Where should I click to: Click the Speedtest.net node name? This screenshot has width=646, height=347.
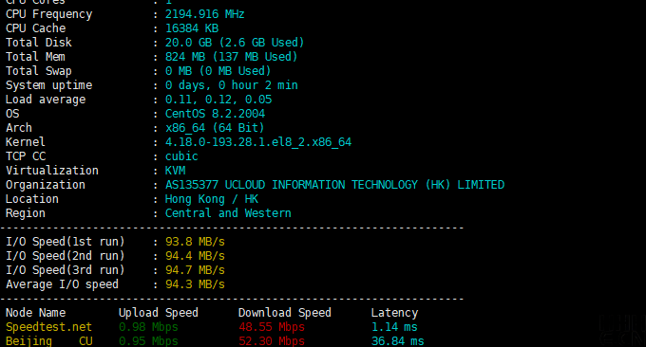(x=48, y=327)
